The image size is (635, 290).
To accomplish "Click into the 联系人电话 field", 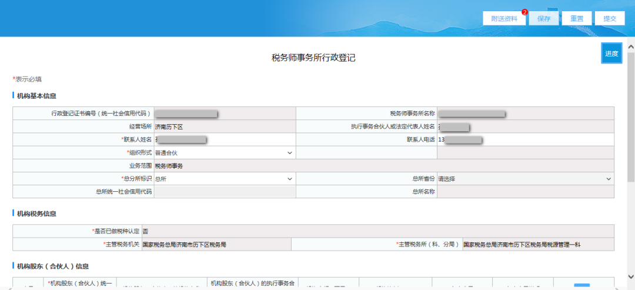I will [525, 140].
